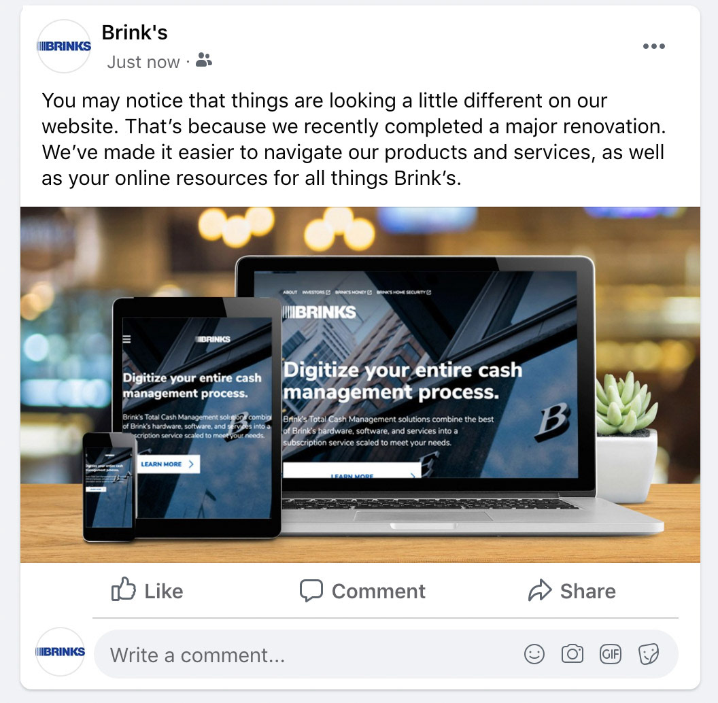Open the GIF picker
718x703 pixels.
pos(611,654)
